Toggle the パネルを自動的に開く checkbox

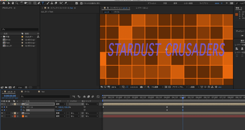pyautogui.click(x=81, y=3)
